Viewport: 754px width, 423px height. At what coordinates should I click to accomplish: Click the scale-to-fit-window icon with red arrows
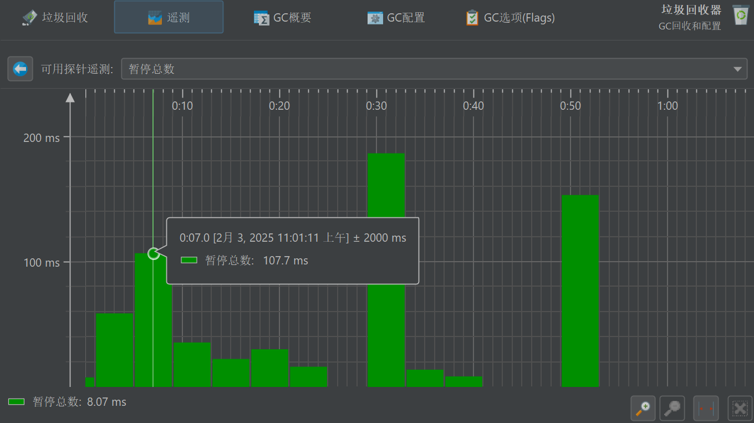click(706, 409)
